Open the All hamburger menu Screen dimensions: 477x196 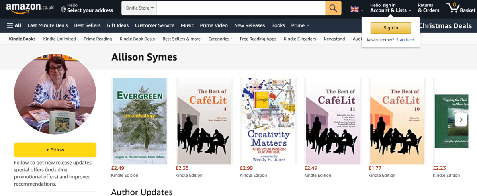click(x=14, y=25)
